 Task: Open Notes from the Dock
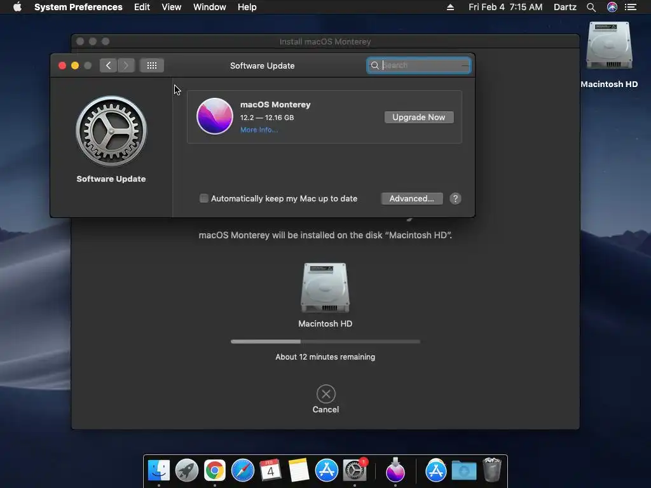coord(299,470)
